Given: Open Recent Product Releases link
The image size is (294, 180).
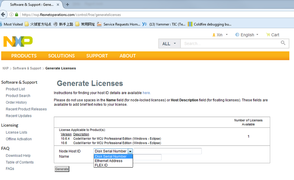Looking at the screenshot, I should pos(26,109).
